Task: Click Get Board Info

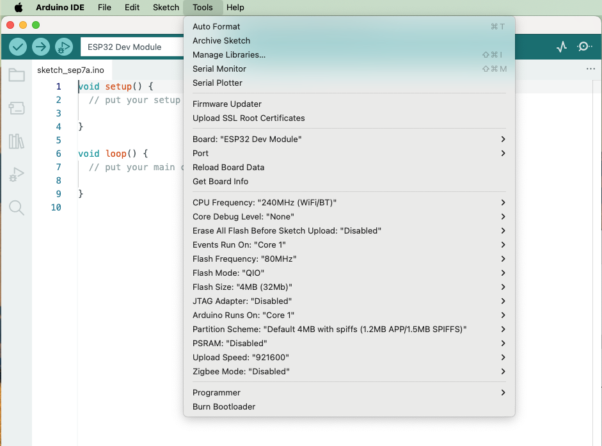Action: 349,181
